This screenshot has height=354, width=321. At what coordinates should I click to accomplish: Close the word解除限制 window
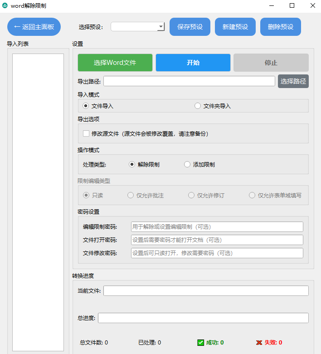[313, 5]
